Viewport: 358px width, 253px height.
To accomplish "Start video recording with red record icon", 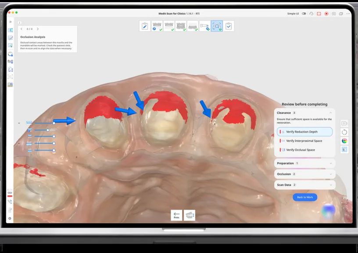I will coord(326,14).
